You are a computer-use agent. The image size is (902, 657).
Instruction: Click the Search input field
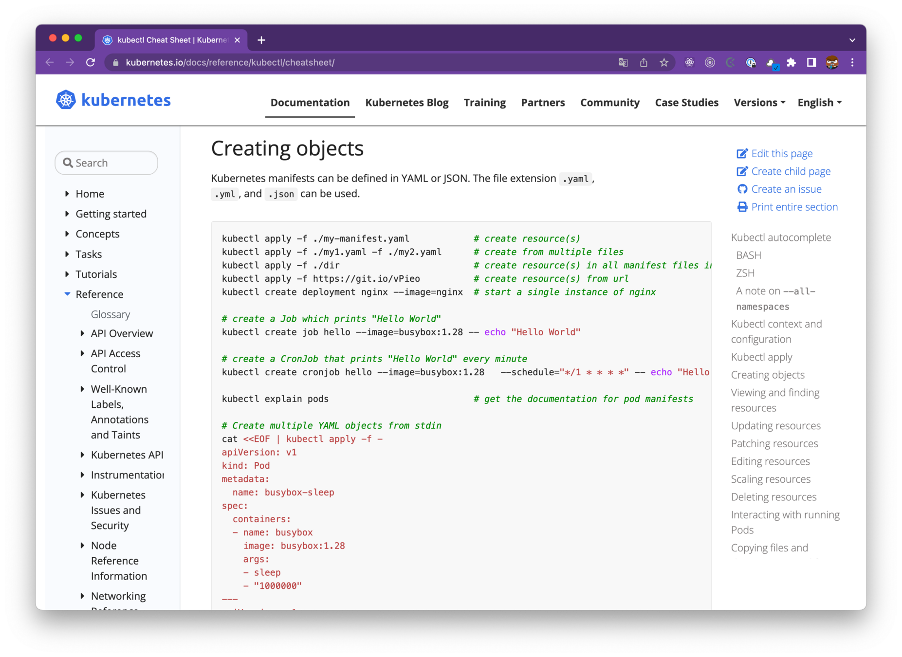click(x=107, y=163)
